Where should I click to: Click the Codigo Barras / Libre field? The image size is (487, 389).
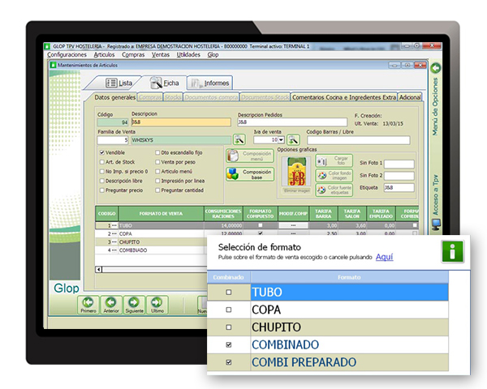click(x=359, y=140)
